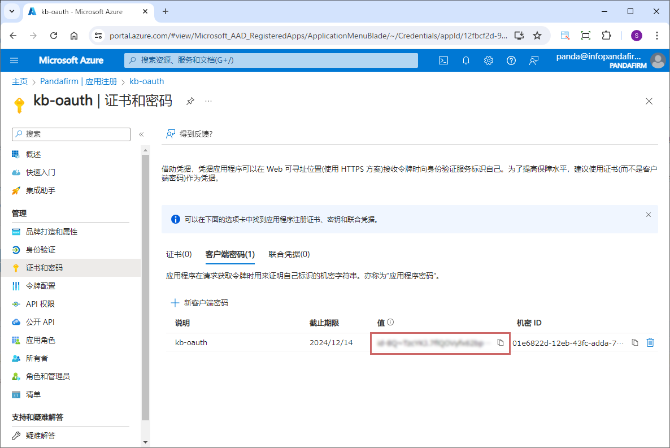Click 新客户端密码 to add secret
The height and width of the screenshot is (448, 670).
tap(200, 303)
